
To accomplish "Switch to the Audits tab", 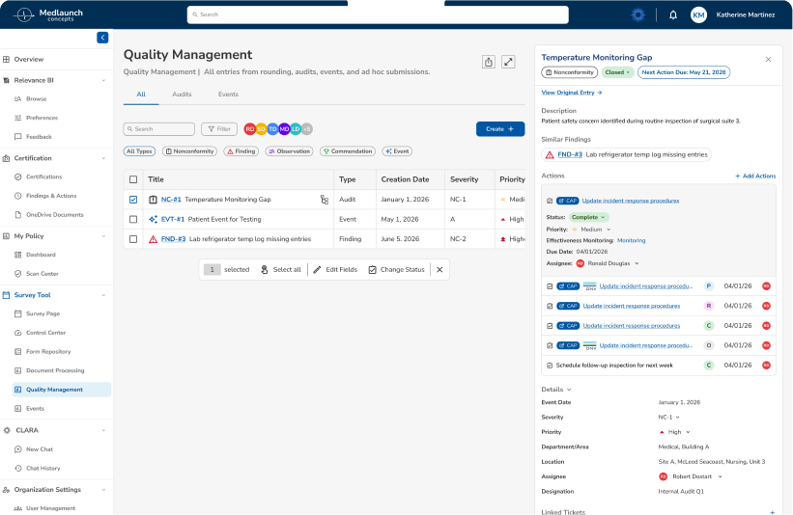I will click(x=182, y=95).
